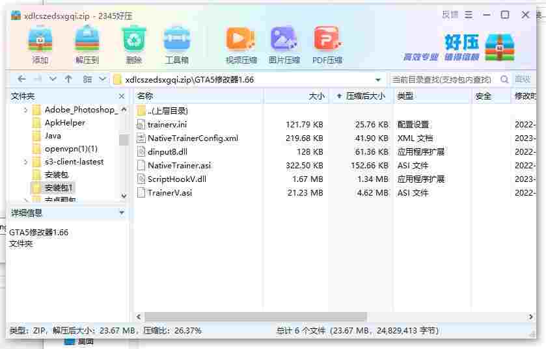Click the 高级 advanced search button

point(523,79)
